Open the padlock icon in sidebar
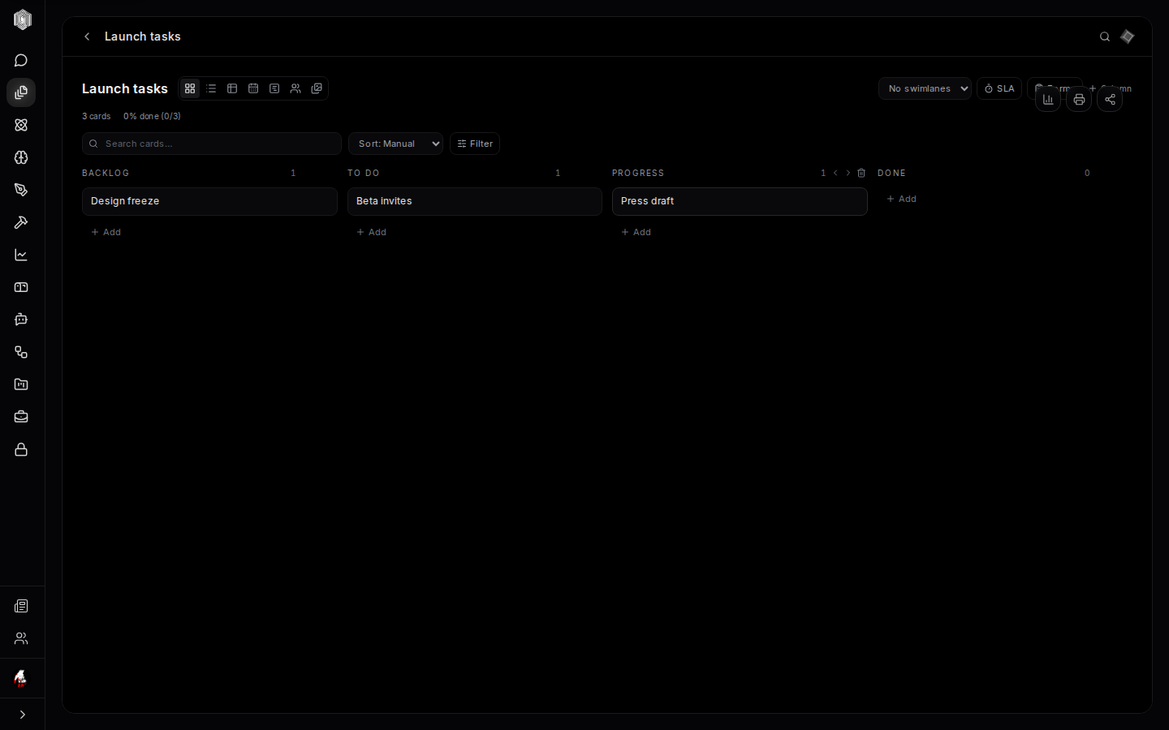1169x730 pixels. point(21,449)
